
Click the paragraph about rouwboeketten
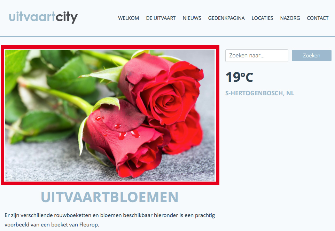click(x=110, y=220)
